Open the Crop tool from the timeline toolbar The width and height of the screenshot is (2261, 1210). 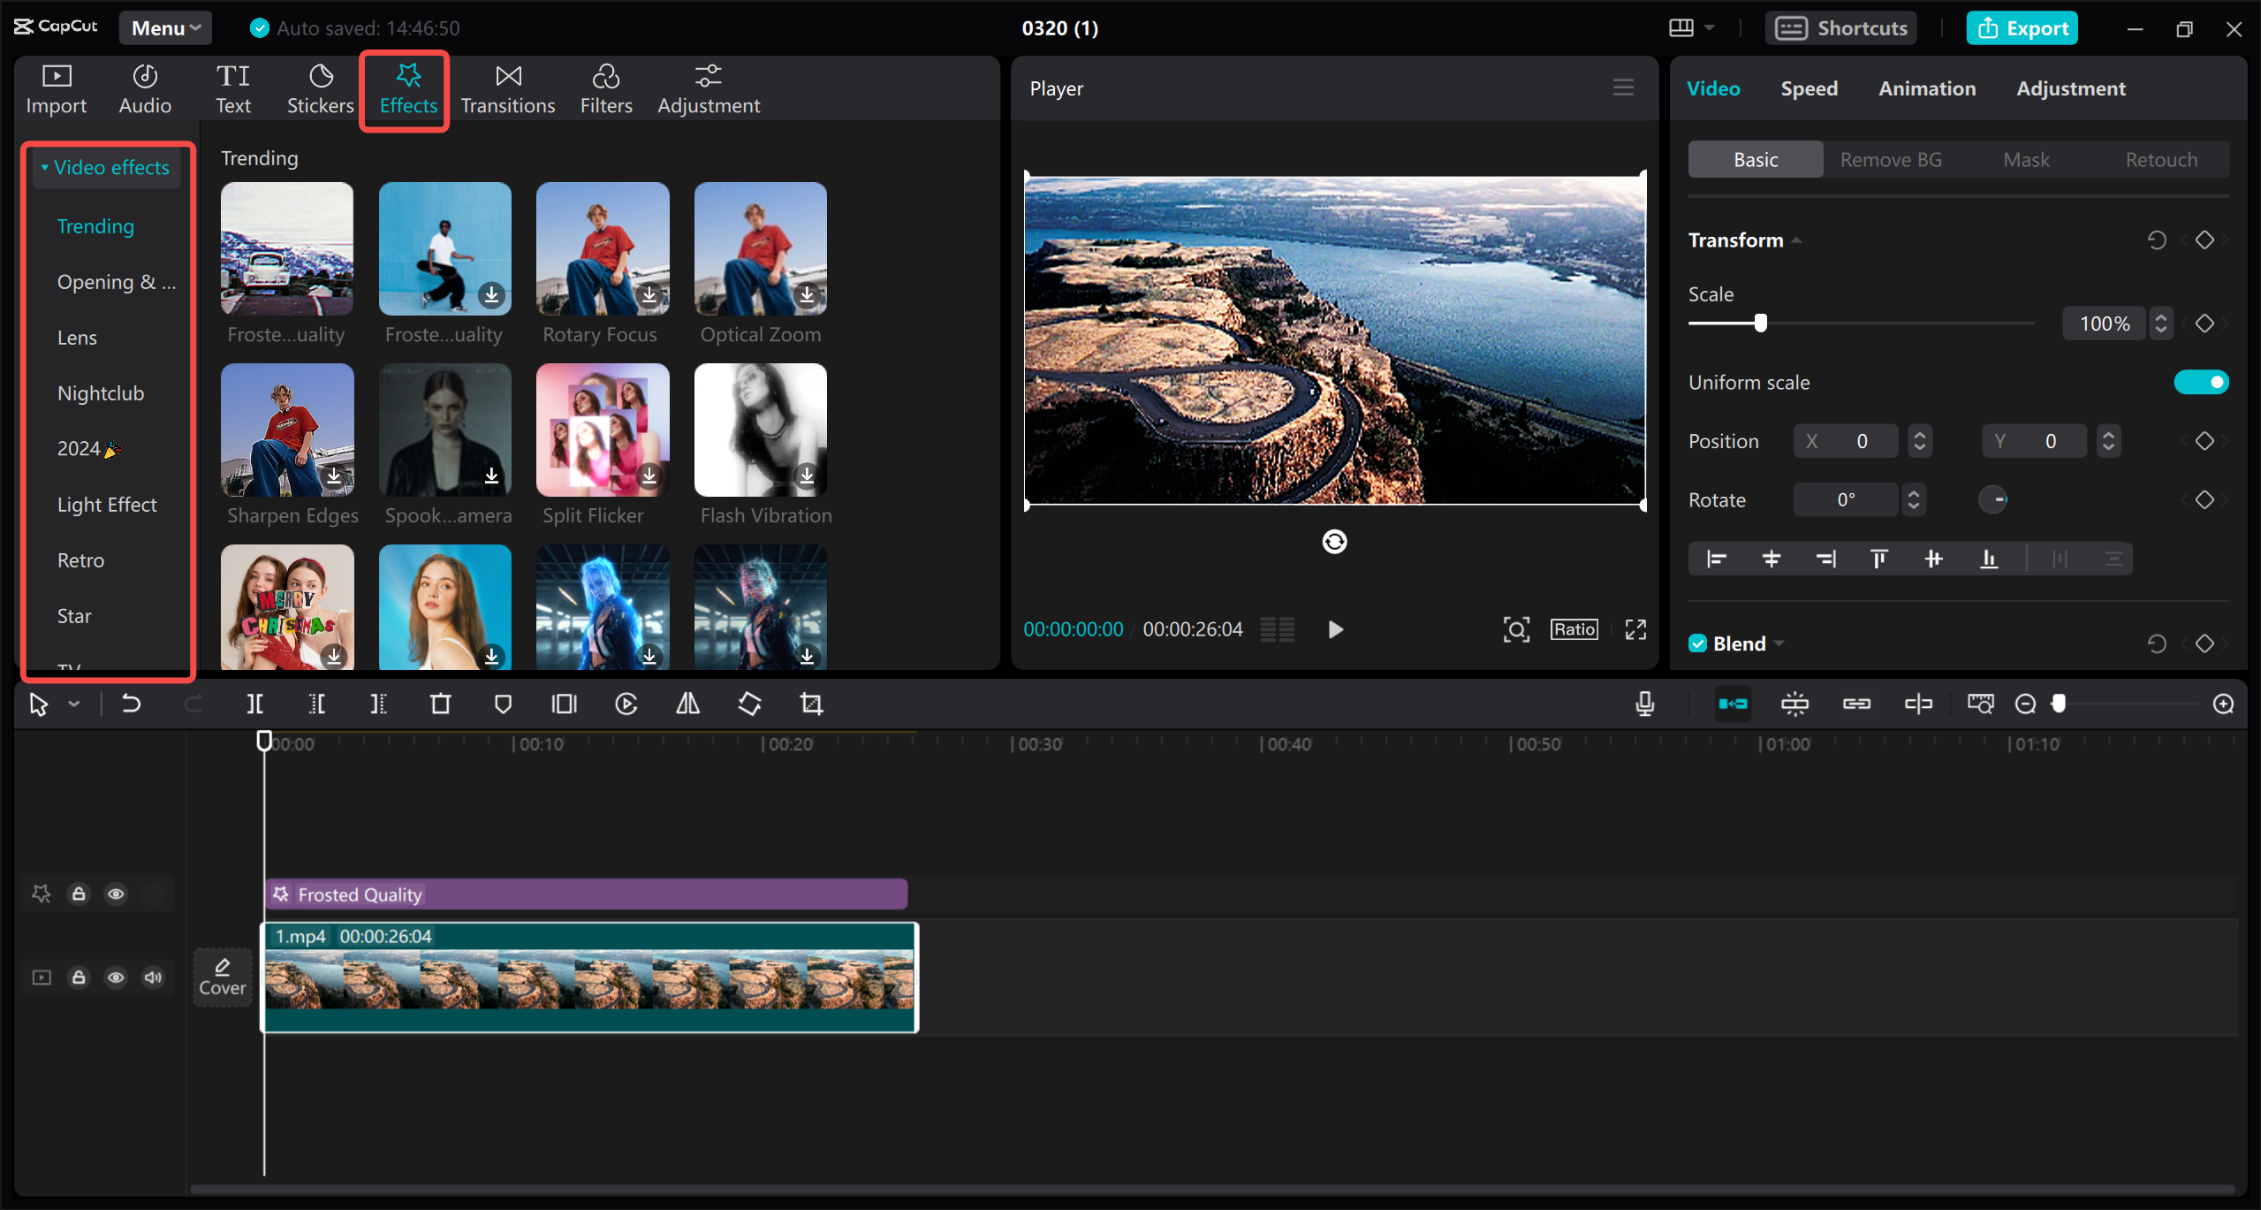(x=810, y=704)
